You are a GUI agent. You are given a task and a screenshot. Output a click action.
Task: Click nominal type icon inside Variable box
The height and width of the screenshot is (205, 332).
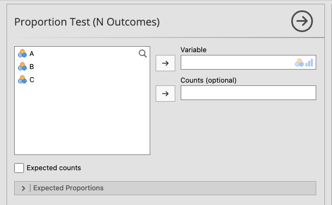coord(299,63)
